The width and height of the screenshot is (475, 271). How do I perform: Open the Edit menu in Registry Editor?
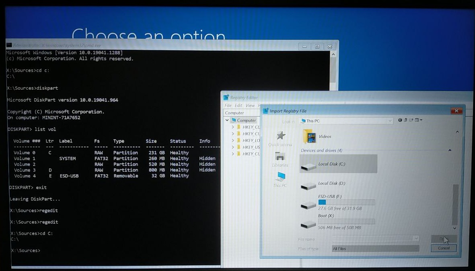point(239,105)
